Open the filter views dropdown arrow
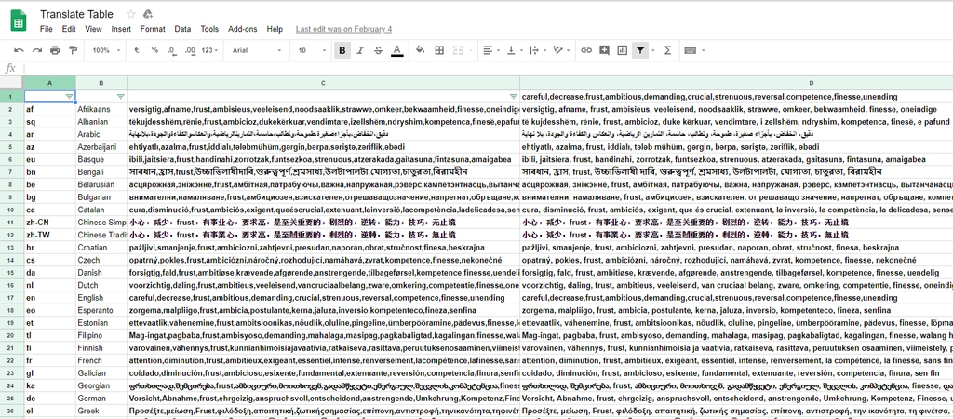Image resolution: width=953 pixels, height=419 pixels. click(652, 50)
